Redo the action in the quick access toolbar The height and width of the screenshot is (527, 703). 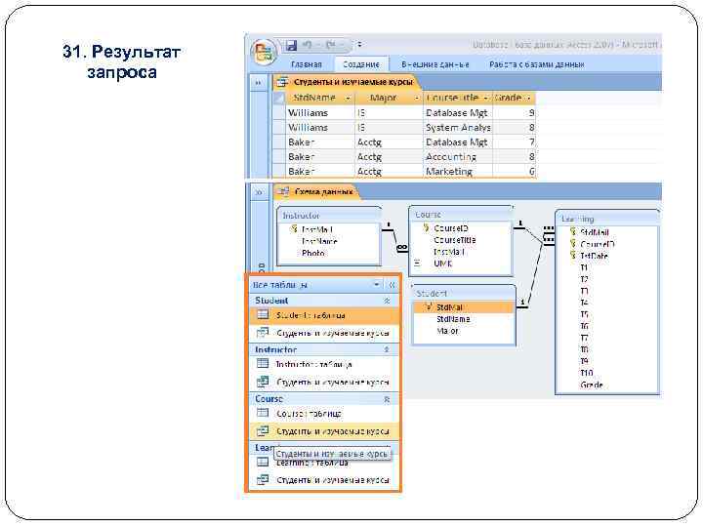point(331,45)
